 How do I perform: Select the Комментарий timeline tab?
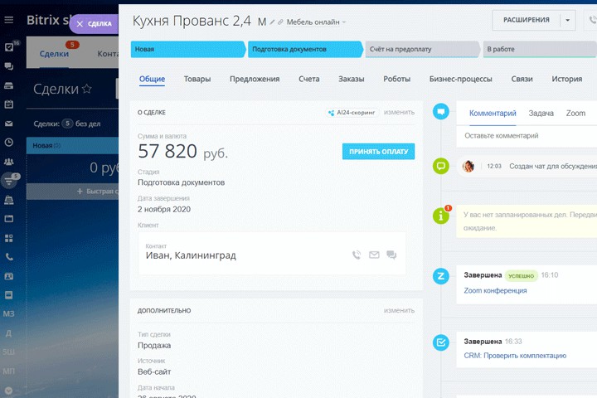point(493,113)
